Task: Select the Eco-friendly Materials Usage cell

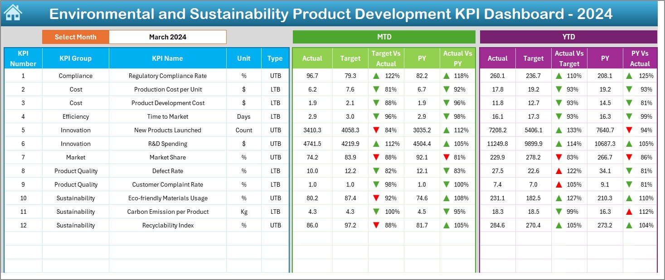Action: pyautogui.click(x=168, y=198)
